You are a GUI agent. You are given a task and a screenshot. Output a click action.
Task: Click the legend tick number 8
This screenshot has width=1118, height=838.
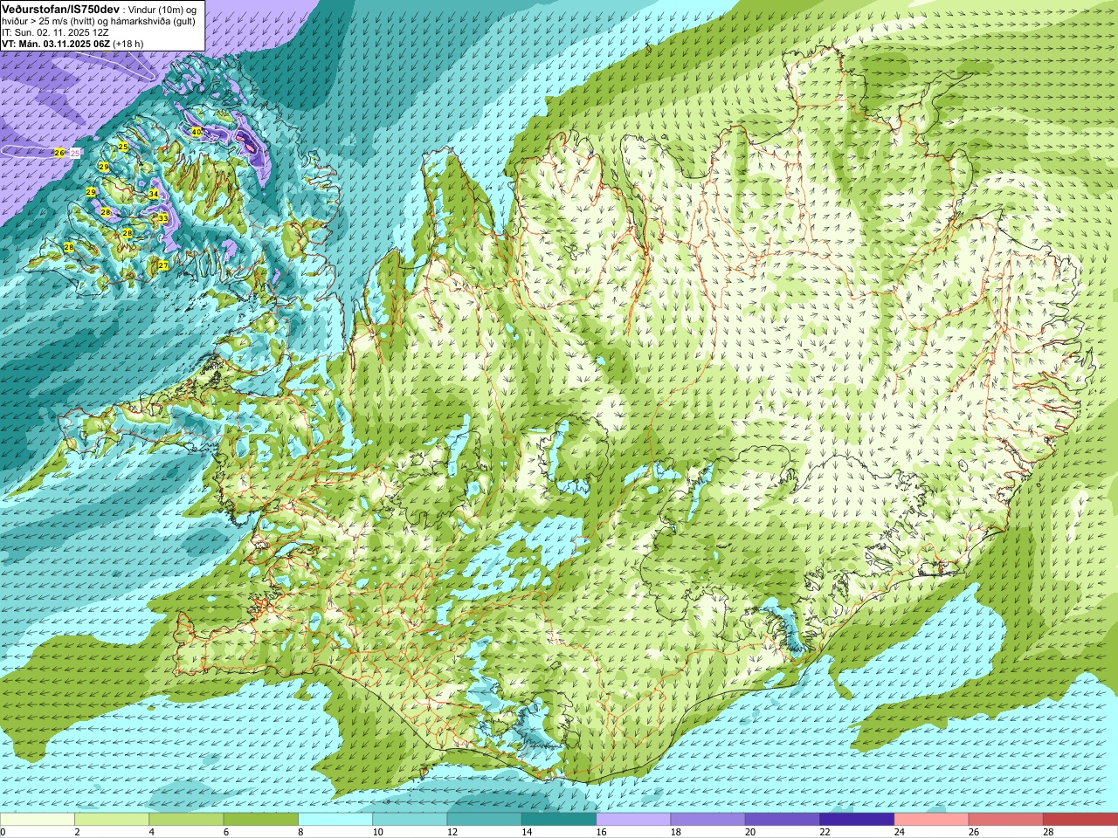click(300, 833)
